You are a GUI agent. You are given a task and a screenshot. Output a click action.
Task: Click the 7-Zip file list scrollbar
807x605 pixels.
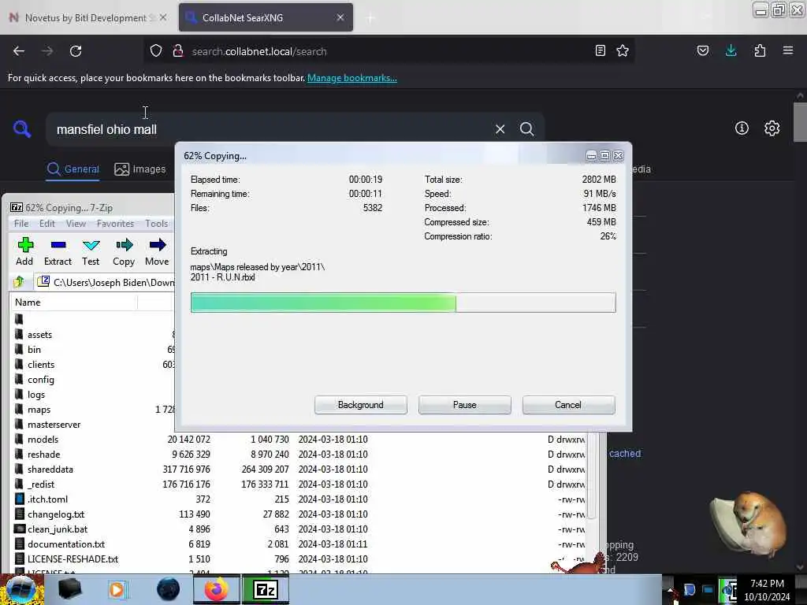coord(591,476)
